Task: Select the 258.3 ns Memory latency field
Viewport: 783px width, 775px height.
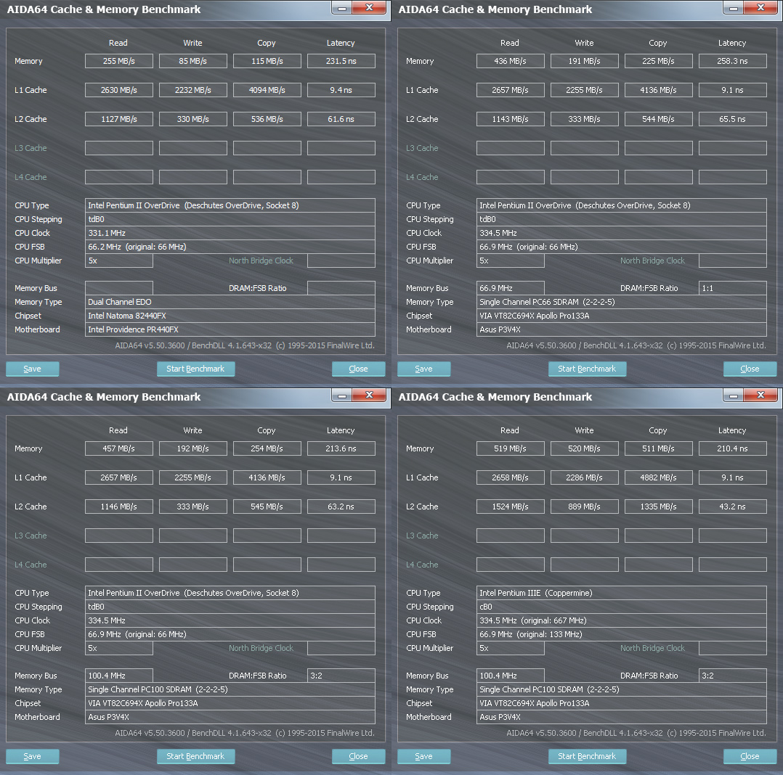Action: click(732, 61)
